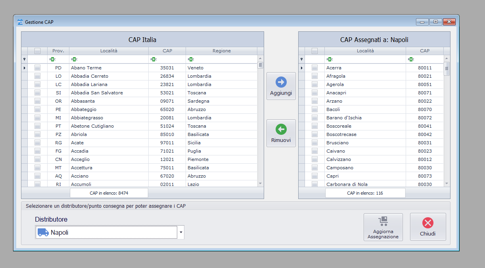Open the Distributore dropdown

pyautogui.click(x=181, y=233)
